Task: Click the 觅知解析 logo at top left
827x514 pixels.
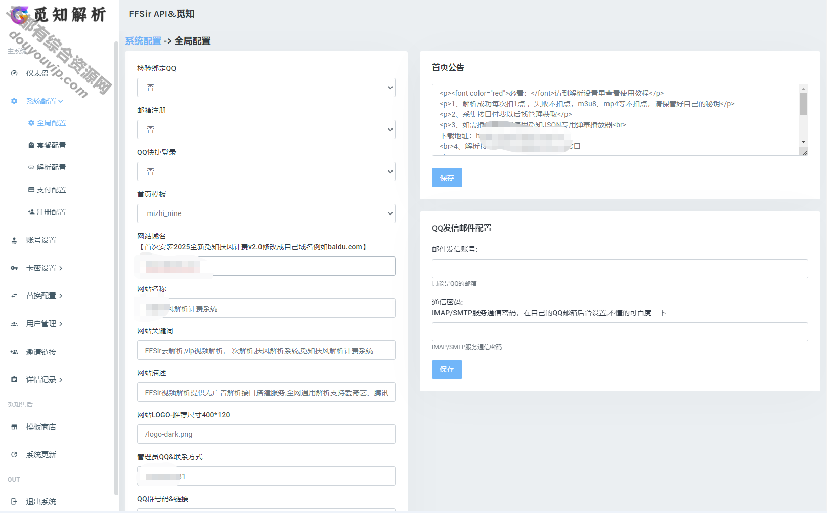Action: pos(58,15)
